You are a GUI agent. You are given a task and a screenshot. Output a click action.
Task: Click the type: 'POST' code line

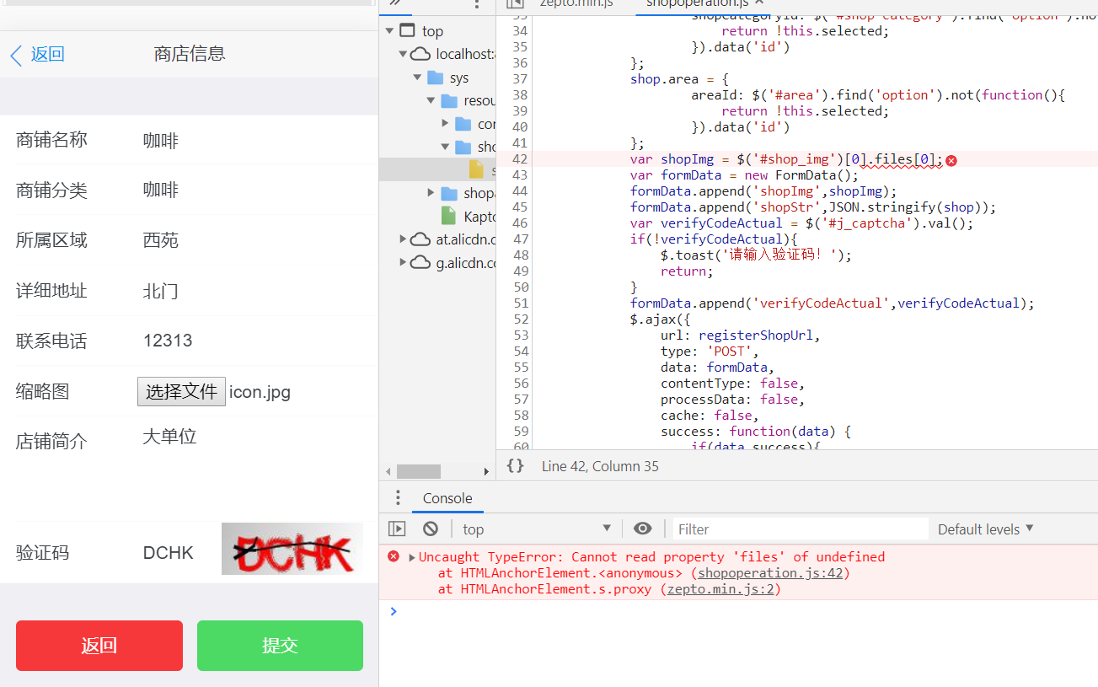tap(710, 352)
